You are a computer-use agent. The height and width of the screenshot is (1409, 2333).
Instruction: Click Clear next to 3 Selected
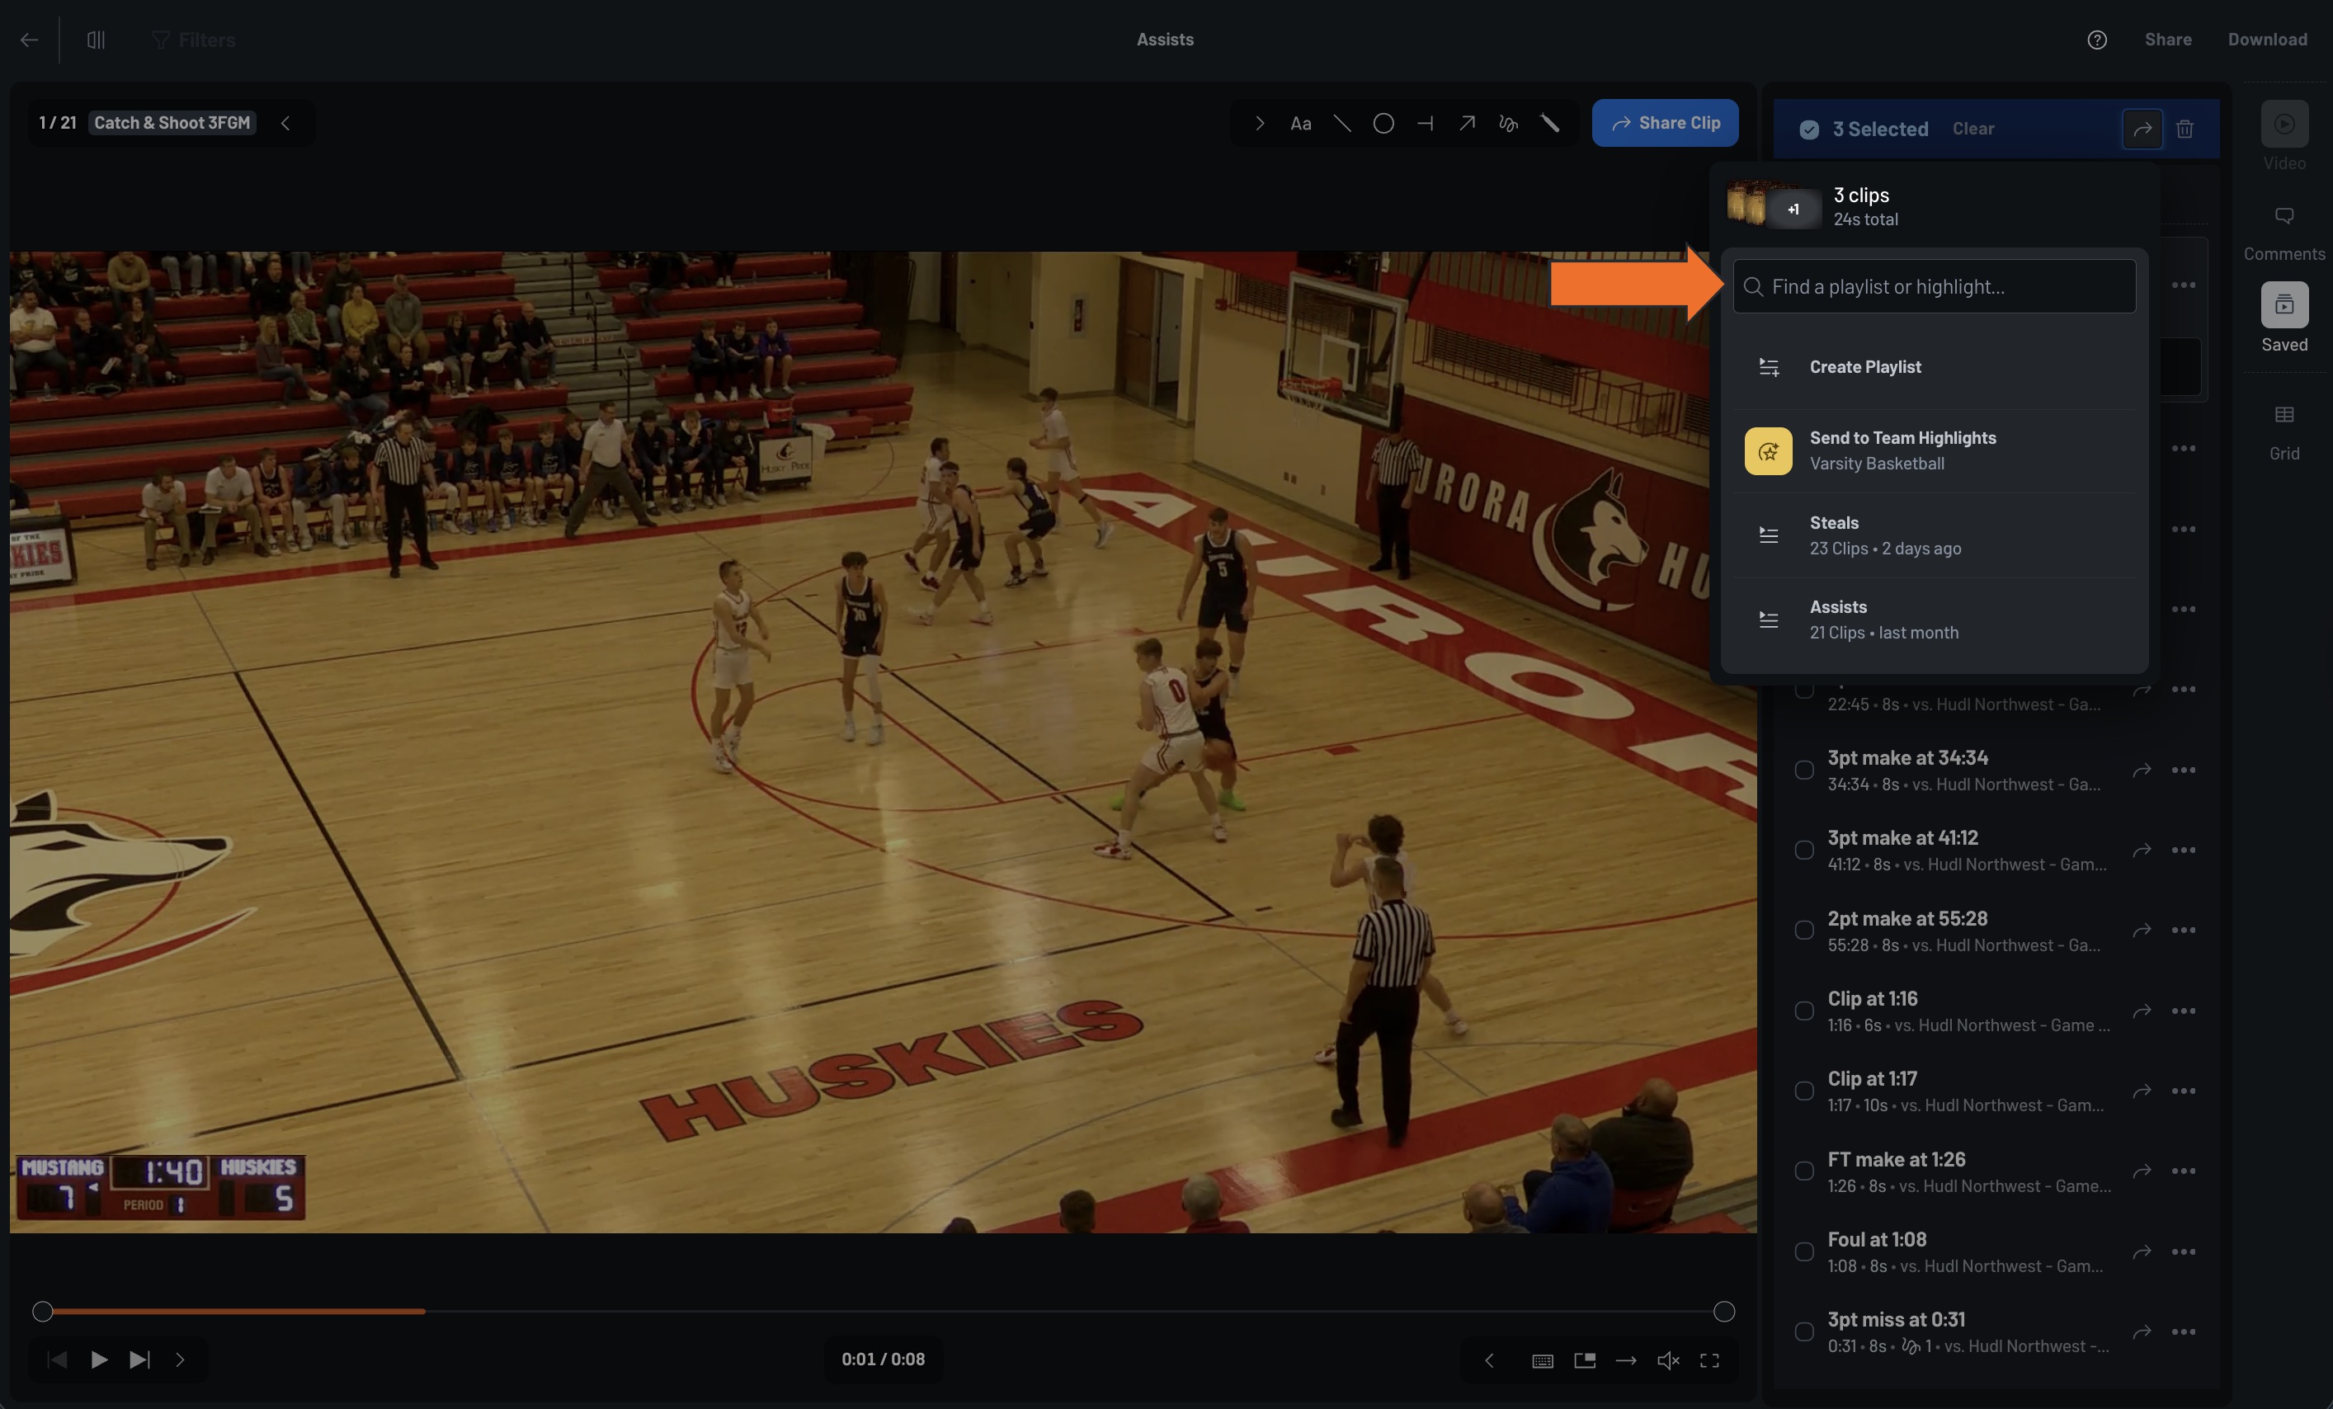click(x=1973, y=129)
